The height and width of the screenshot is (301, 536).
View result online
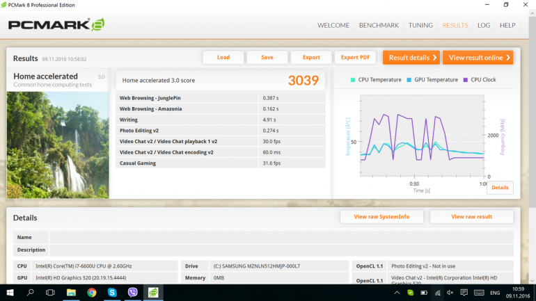point(478,57)
